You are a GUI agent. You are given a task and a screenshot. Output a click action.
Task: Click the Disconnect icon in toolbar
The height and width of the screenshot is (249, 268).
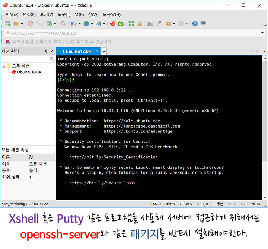pyautogui.click(x=31, y=24)
